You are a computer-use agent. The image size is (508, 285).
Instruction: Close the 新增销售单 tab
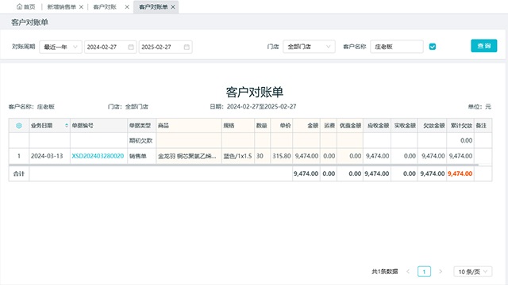click(81, 7)
